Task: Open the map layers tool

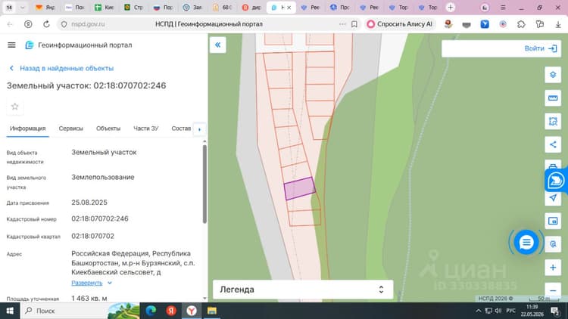Action: tap(553, 75)
